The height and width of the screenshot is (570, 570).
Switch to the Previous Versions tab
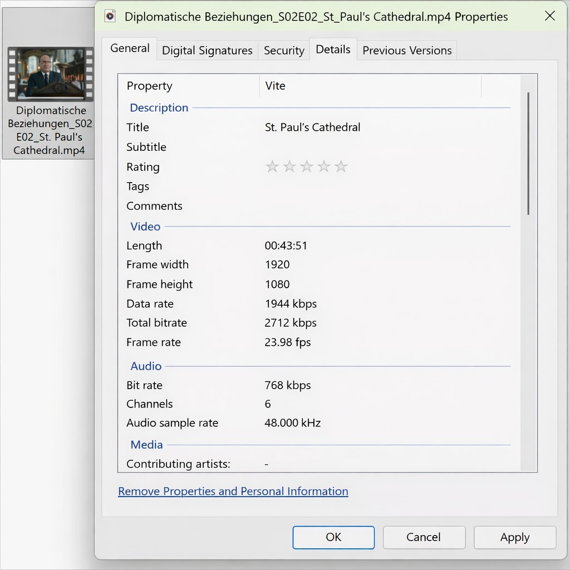407,50
